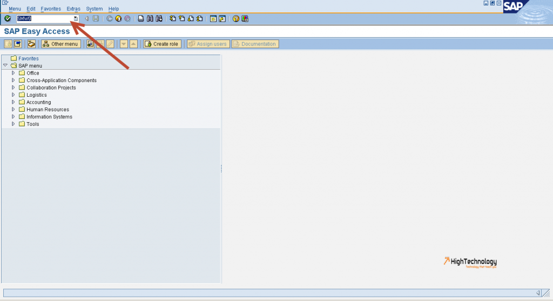
Task: Select the Information Systems tree label
Action: pyautogui.click(x=49, y=117)
